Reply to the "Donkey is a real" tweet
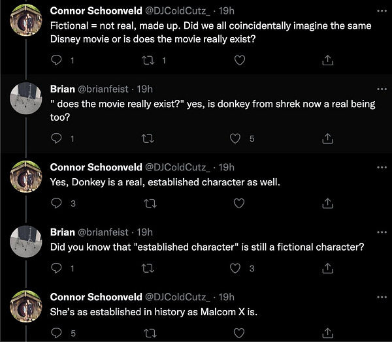392x342 pixels. [57, 203]
